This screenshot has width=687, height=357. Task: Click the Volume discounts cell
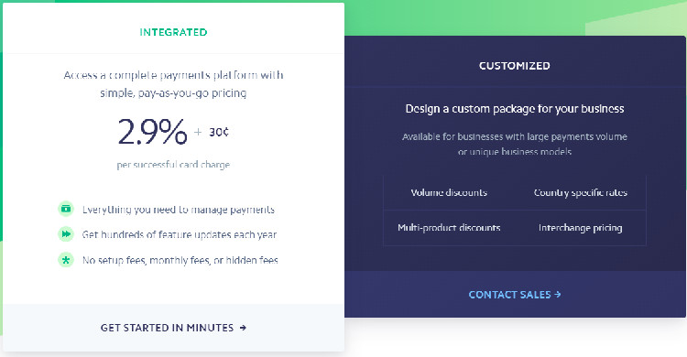coord(449,193)
